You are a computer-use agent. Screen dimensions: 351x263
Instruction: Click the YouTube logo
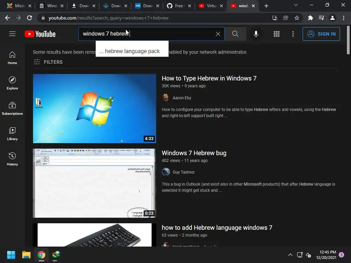point(40,34)
